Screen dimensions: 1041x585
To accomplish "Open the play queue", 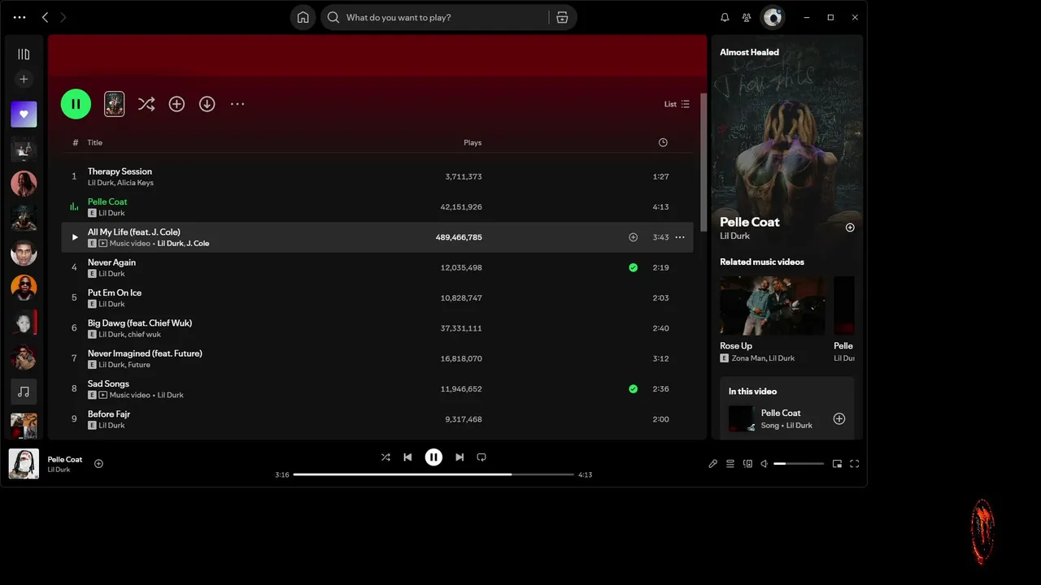I will pyautogui.click(x=730, y=464).
